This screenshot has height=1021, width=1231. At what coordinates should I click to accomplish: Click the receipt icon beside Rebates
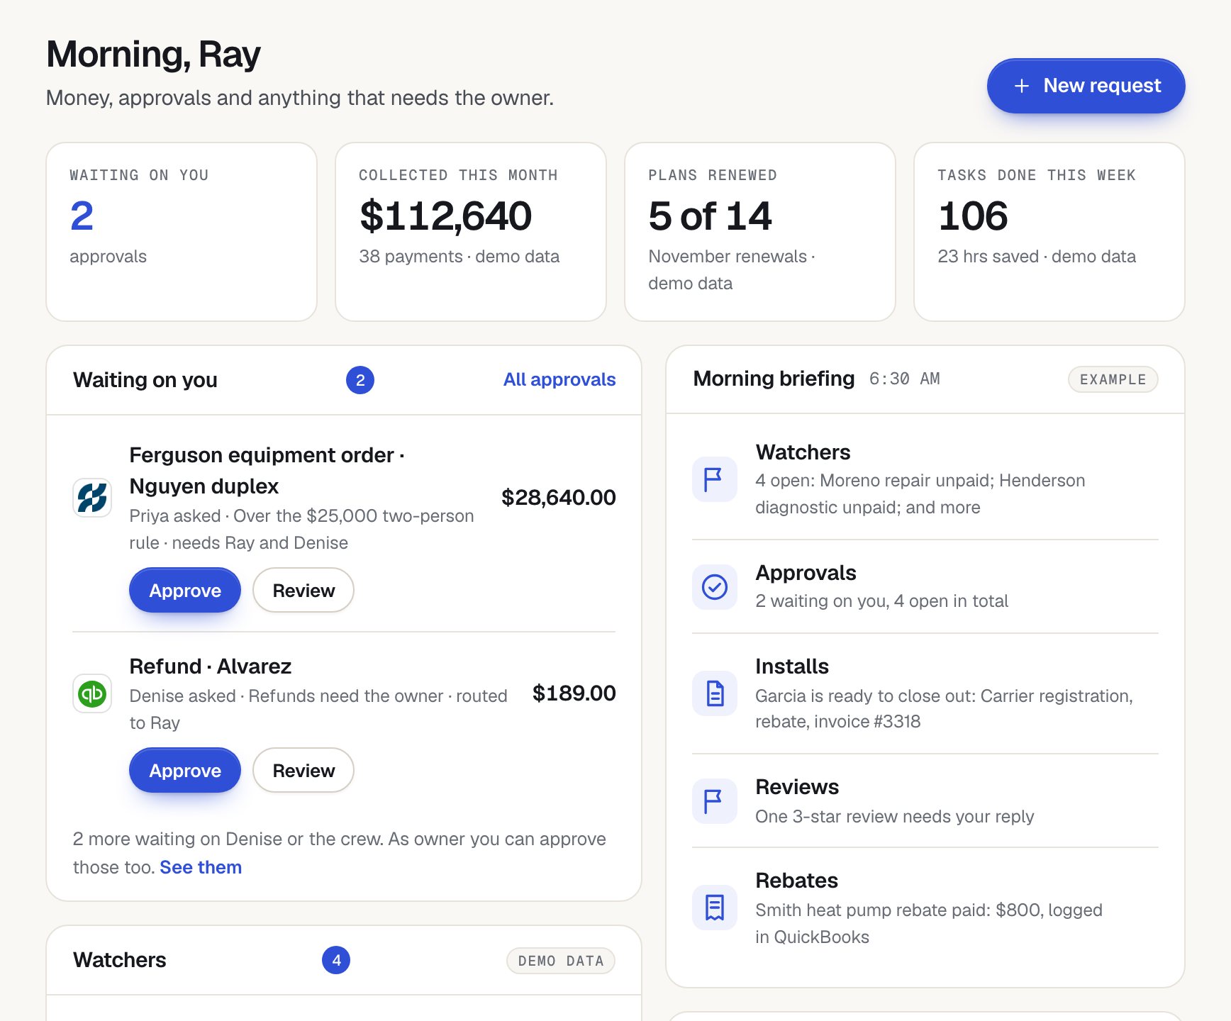(x=715, y=908)
